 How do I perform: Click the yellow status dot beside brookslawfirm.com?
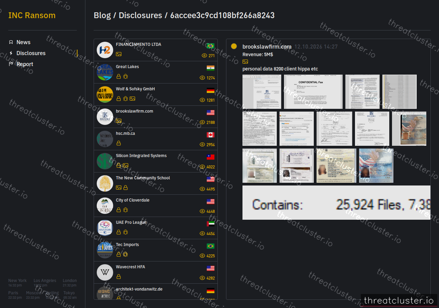pyautogui.click(x=234, y=46)
